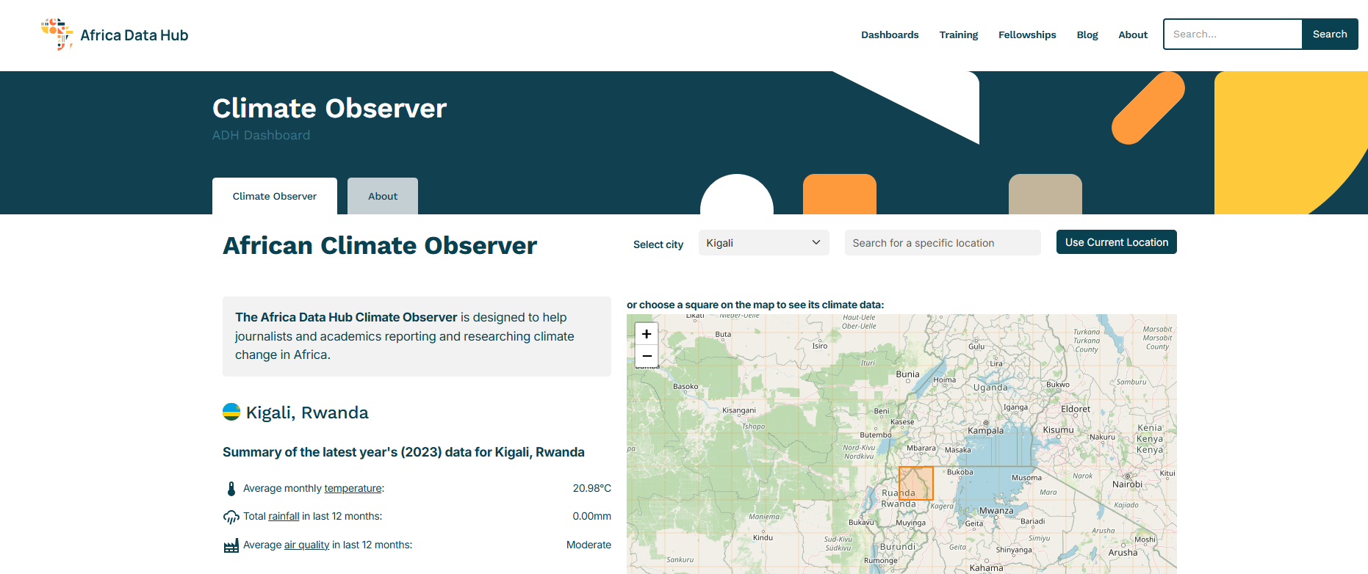Click the 0.00mm rainfall value
Viewport: 1368px width, 574px height.
[592, 516]
